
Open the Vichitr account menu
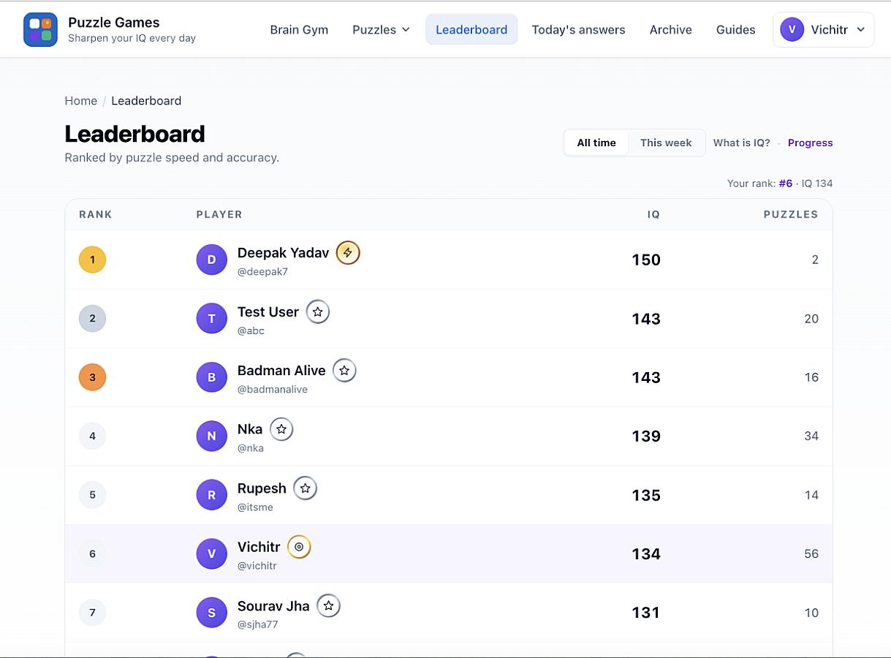(823, 29)
